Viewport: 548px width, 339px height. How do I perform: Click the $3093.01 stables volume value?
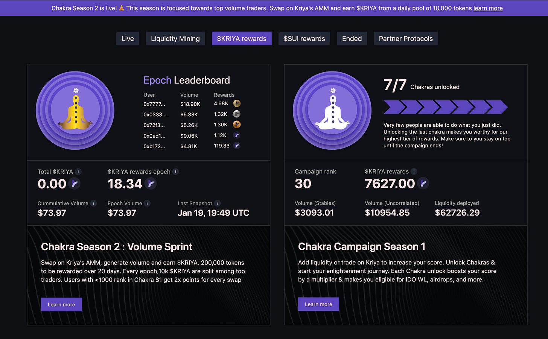pyautogui.click(x=314, y=213)
